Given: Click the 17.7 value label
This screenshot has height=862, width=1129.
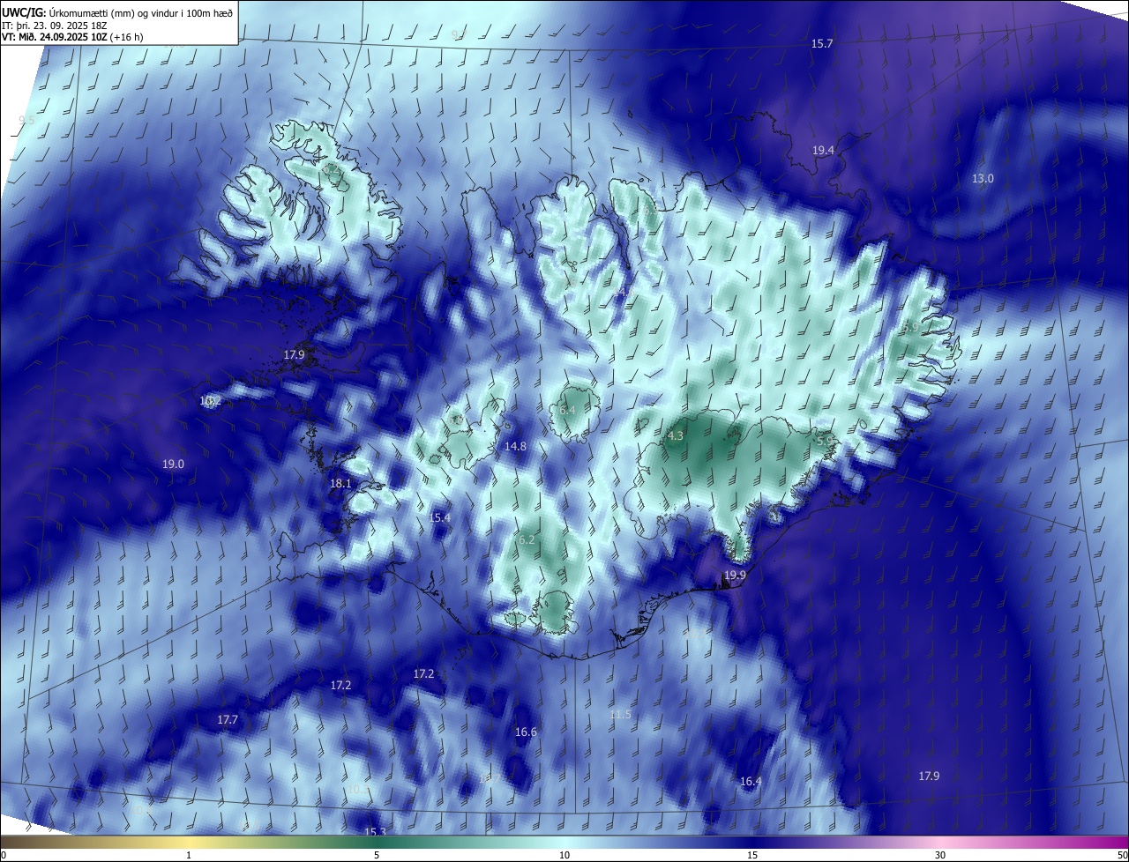Looking at the screenshot, I should [228, 719].
